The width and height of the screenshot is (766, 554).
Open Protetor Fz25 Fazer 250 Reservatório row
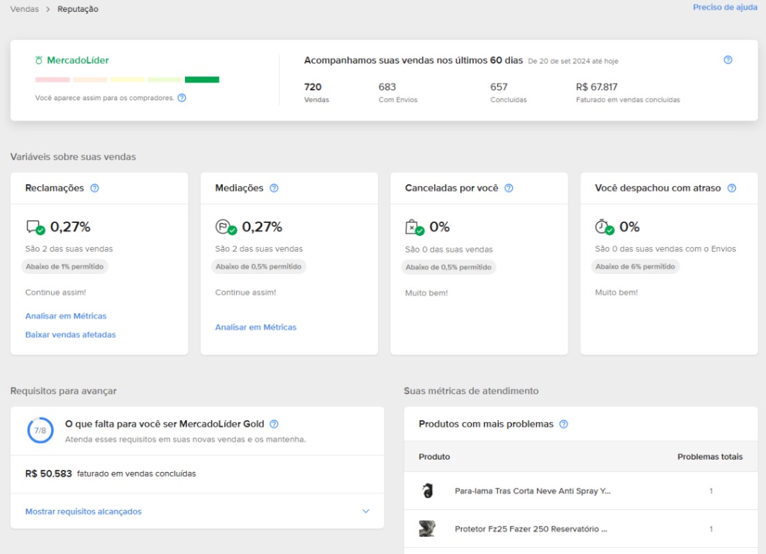click(581, 528)
